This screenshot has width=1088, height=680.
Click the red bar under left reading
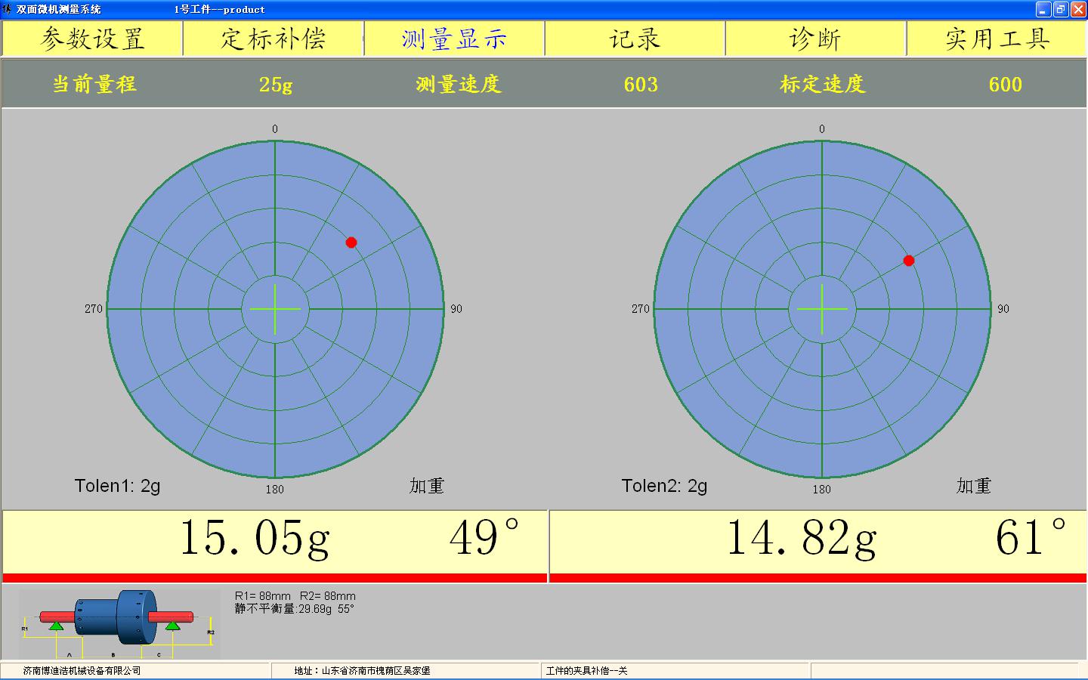[274, 578]
